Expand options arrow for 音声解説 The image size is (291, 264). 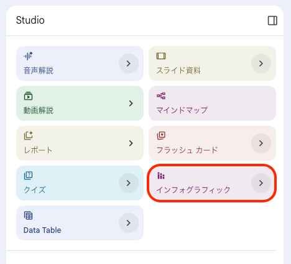(x=129, y=64)
